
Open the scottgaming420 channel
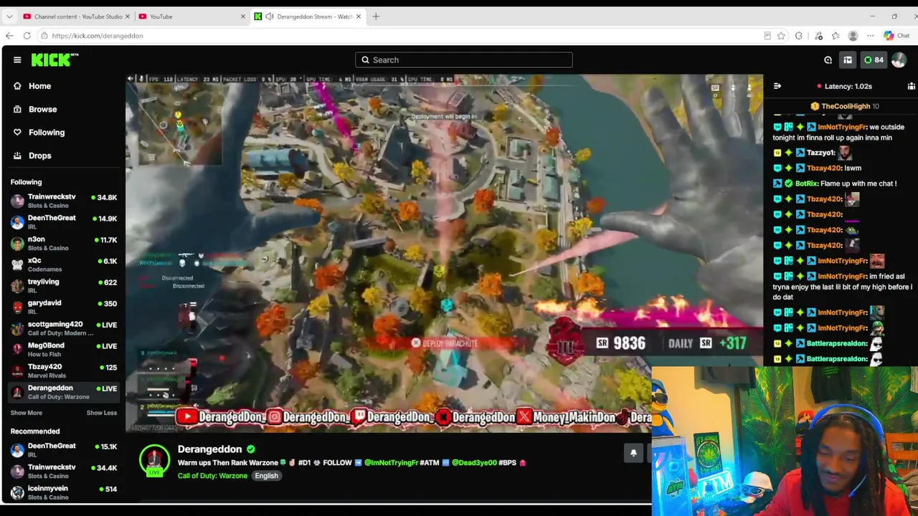click(x=63, y=328)
